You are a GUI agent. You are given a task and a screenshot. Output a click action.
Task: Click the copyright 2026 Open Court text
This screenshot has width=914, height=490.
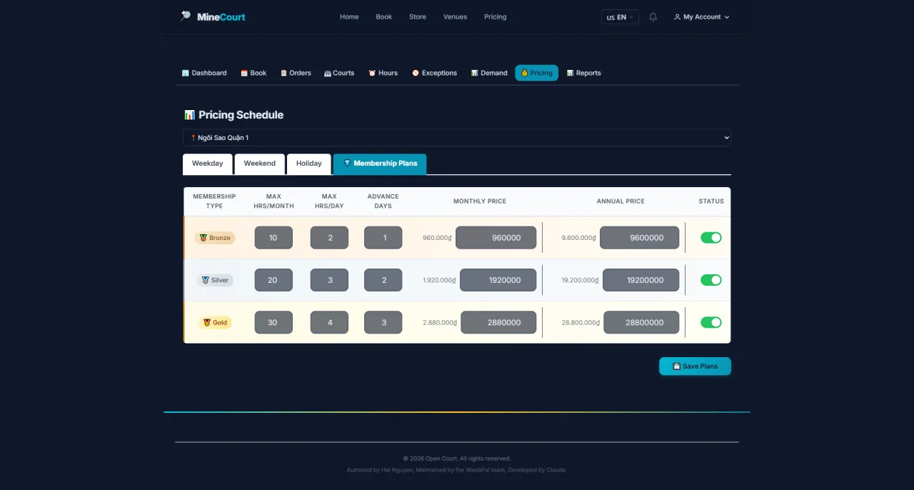pos(457,459)
